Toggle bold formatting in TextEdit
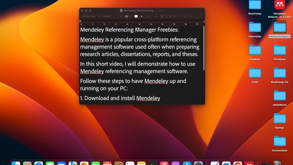 coord(147,16)
